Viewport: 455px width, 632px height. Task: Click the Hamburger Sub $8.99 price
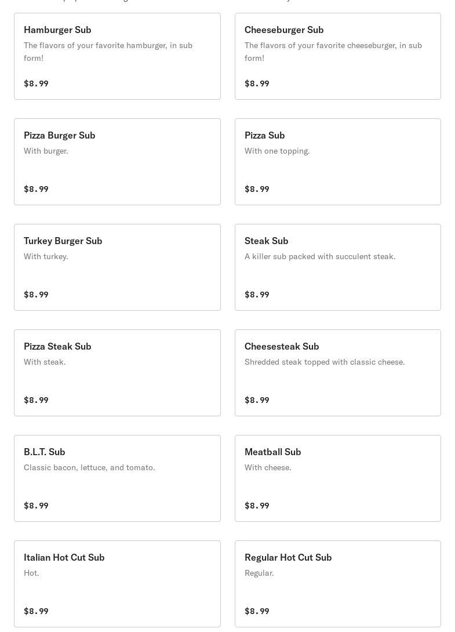[x=36, y=83]
